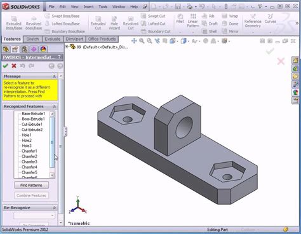The image size is (301, 234).
Task: Open Reference Geometry tool
Action: click(x=253, y=20)
